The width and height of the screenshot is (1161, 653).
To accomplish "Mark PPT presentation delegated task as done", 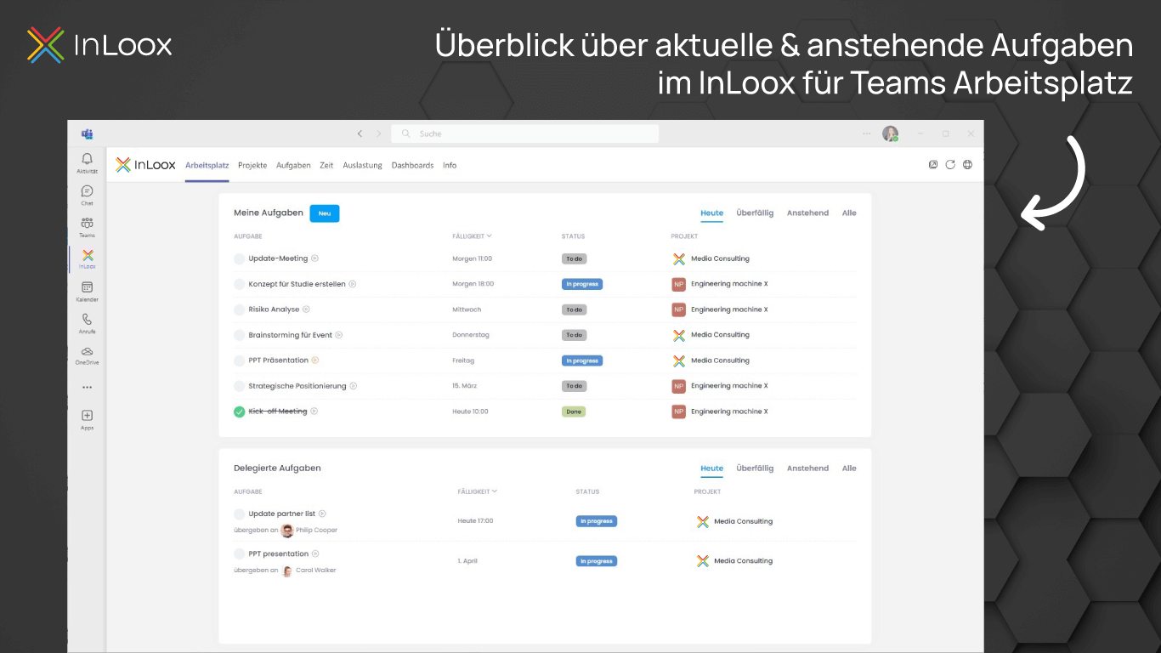I will [239, 554].
